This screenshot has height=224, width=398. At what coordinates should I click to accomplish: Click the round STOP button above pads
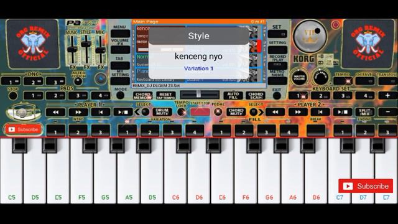(x=12, y=96)
